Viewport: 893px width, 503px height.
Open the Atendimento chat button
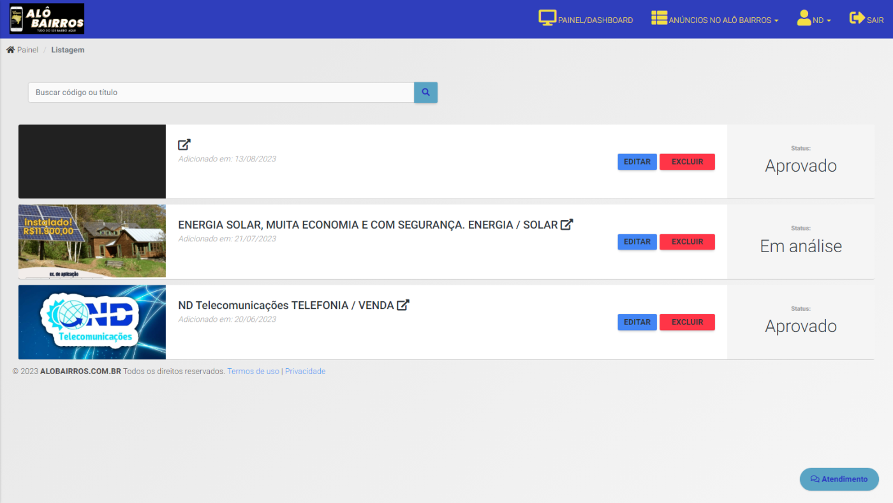[839, 479]
